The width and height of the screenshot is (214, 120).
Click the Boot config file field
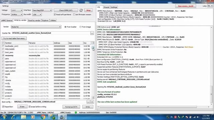point(50,102)
